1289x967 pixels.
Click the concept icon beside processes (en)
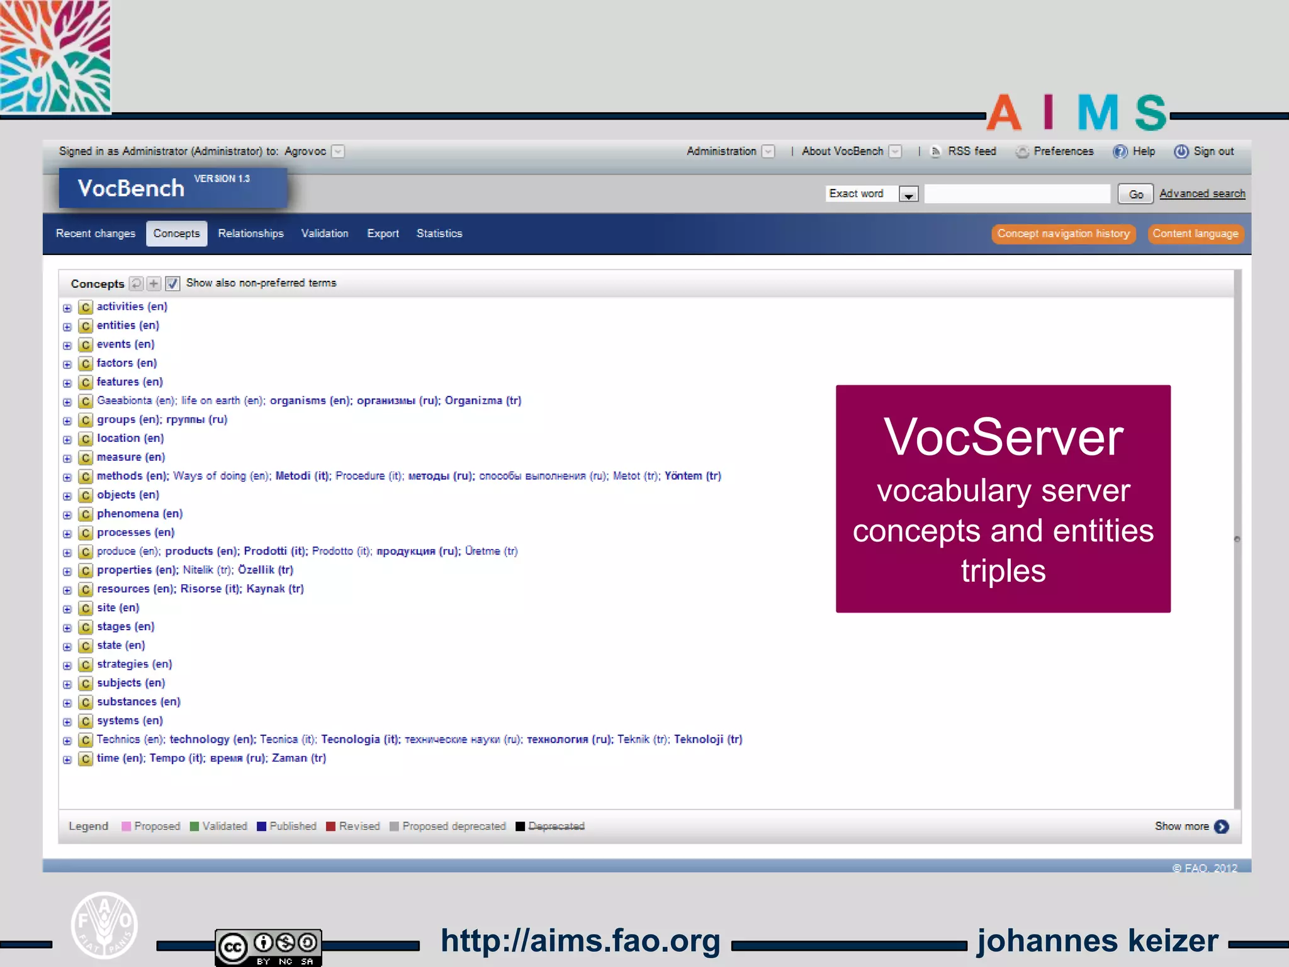click(86, 533)
